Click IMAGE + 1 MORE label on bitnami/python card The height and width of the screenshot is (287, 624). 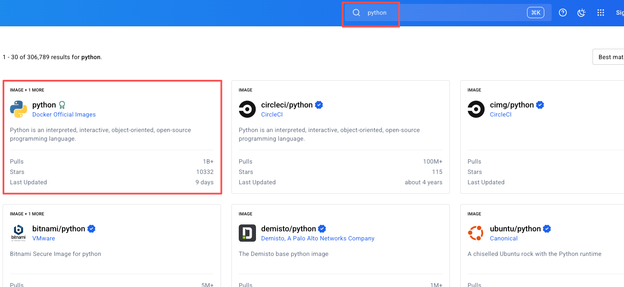(27, 214)
